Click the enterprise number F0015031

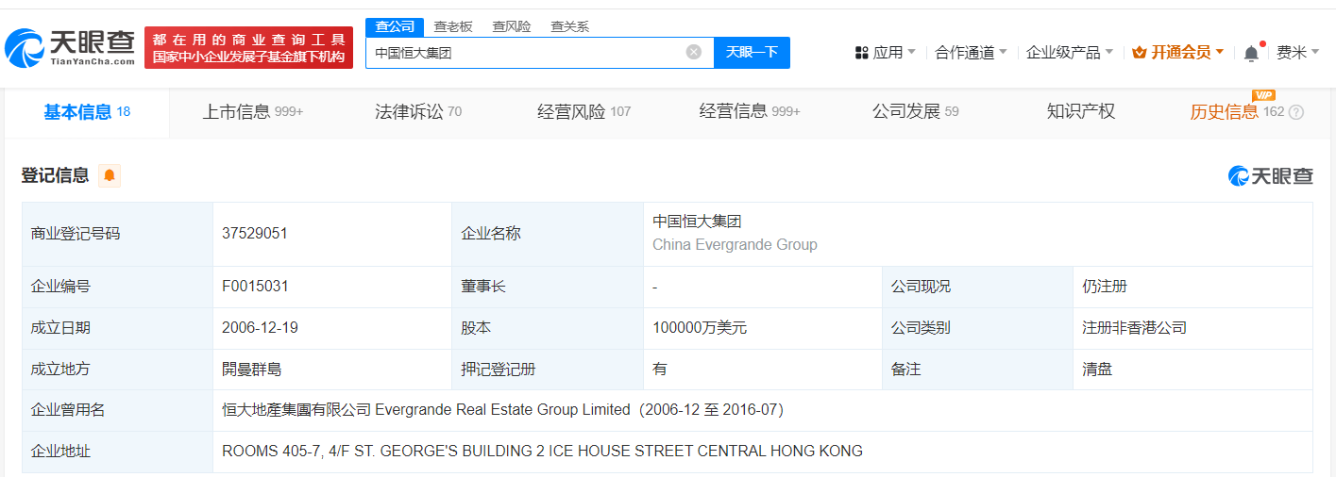255,287
